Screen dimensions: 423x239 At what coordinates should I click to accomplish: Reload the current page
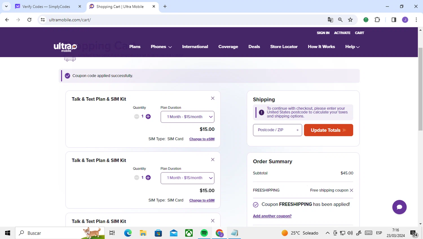click(29, 20)
